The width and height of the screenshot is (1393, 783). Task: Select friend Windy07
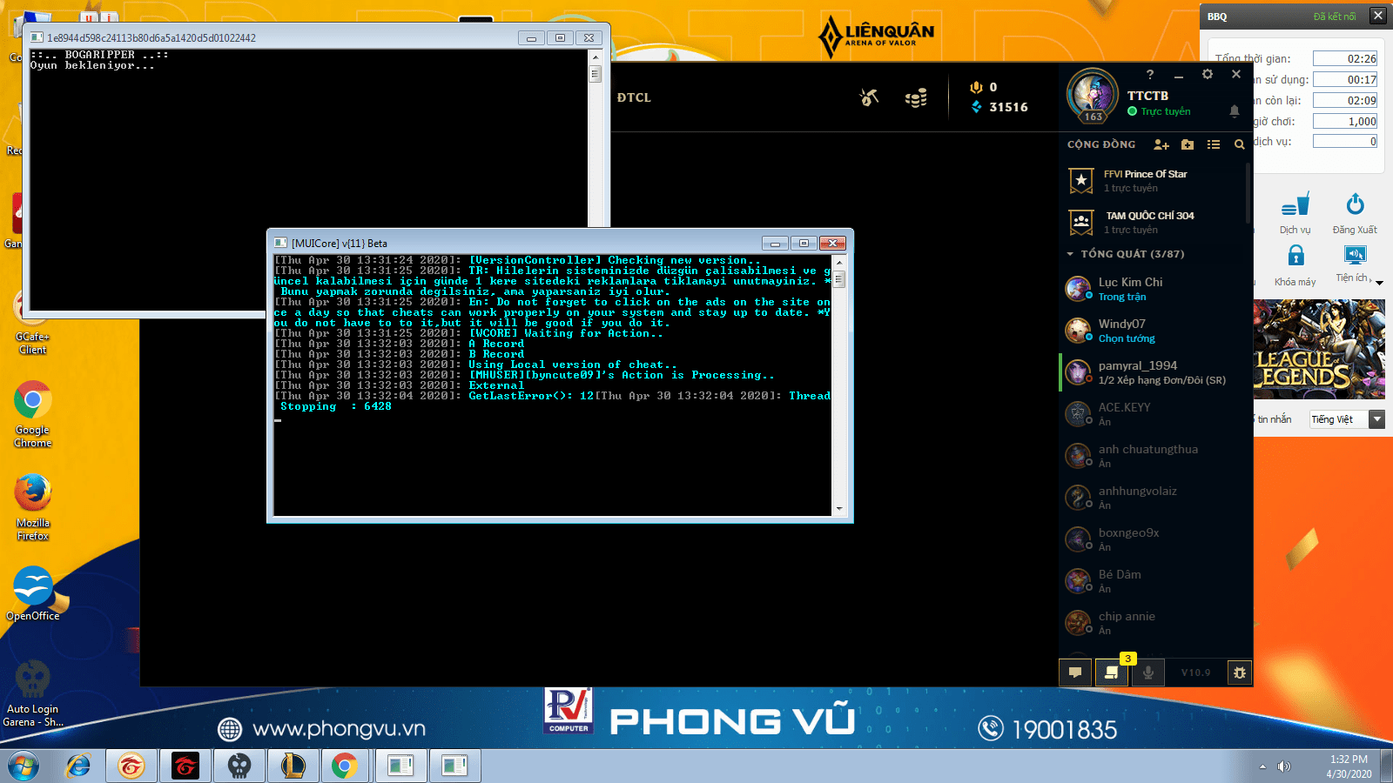pyautogui.click(x=1154, y=331)
